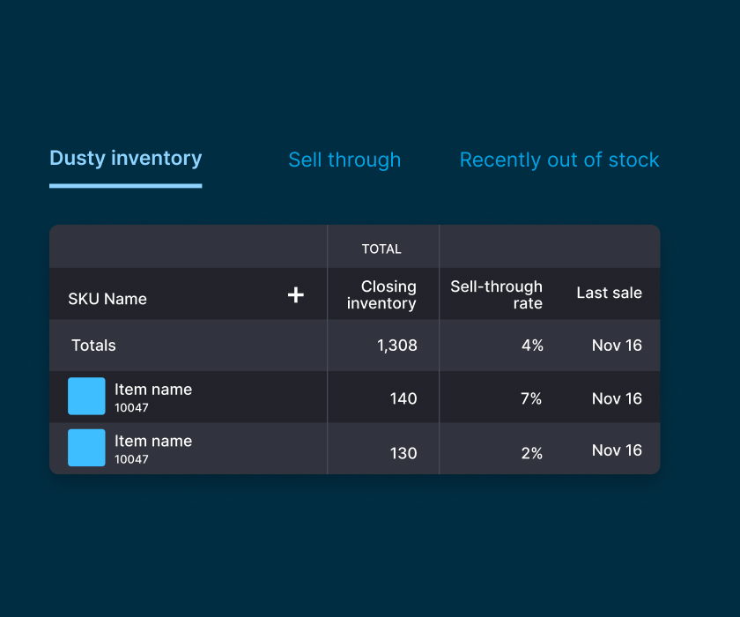Switch to the Sell through tab
Screen dimensions: 740x617
click(x=344, y=160)
